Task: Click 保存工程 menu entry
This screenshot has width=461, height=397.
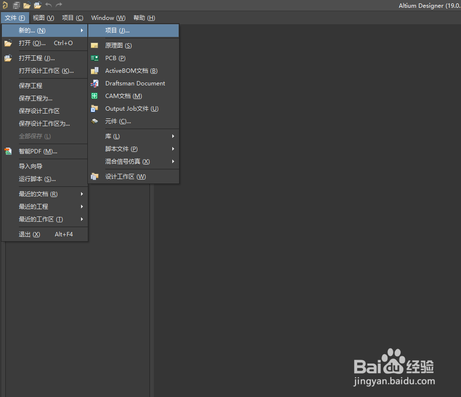Action: click(x=45, y=86)
